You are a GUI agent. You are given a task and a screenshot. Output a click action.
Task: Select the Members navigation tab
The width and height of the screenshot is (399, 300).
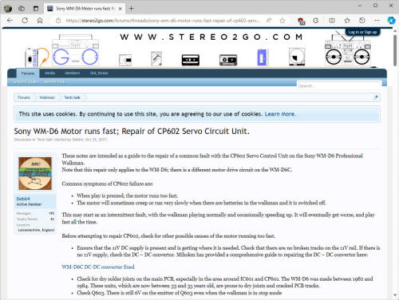click(73, 73)
